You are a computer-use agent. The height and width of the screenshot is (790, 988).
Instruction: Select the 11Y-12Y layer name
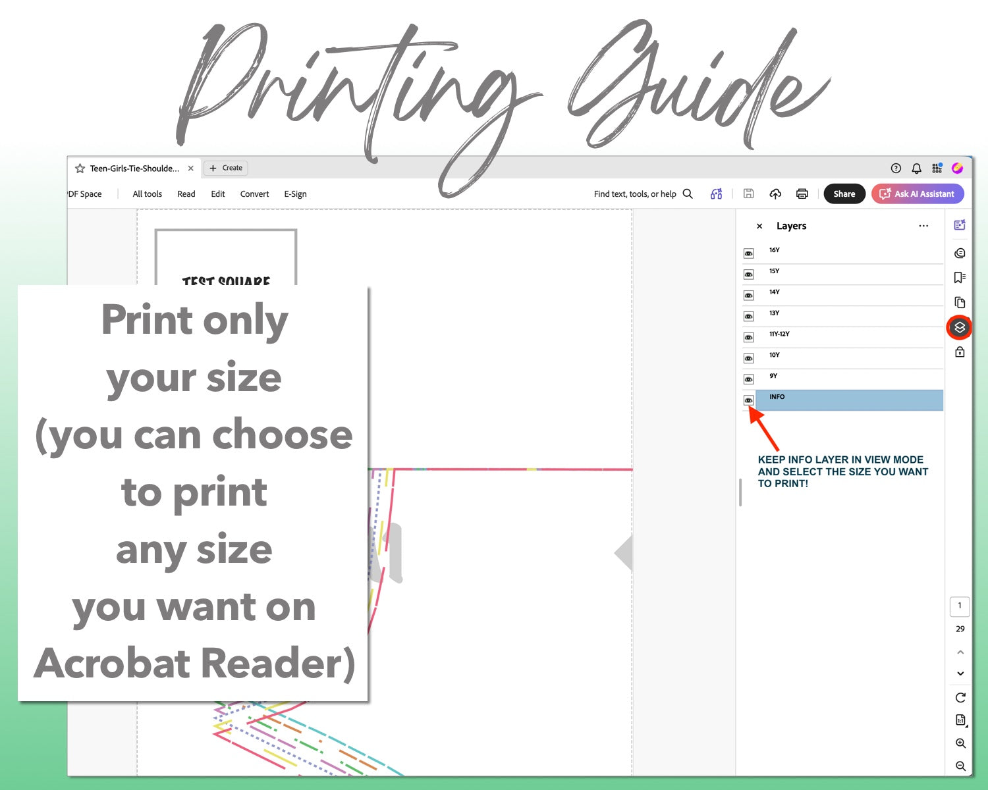pos(779,334)
